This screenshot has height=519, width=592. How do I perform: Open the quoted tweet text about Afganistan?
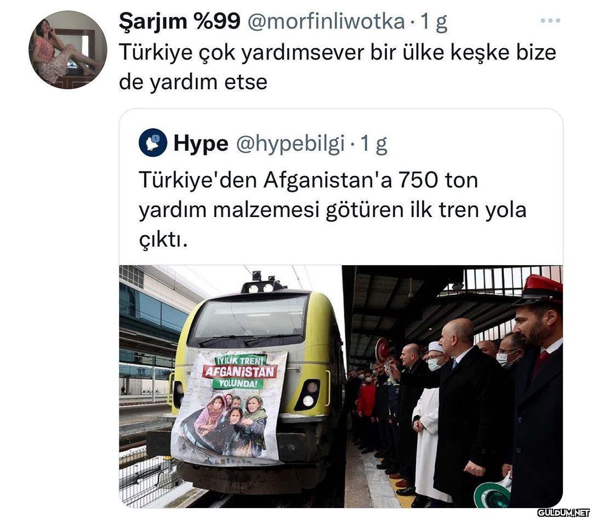[x=333, y=209]
